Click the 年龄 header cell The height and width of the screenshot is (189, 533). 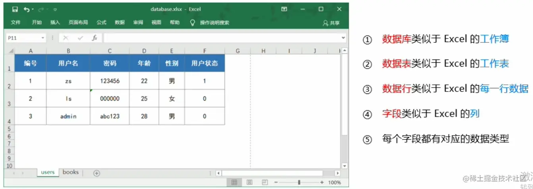(x=144, y=63)
